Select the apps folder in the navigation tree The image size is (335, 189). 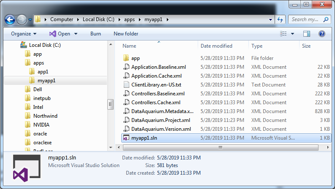point(38,63)
